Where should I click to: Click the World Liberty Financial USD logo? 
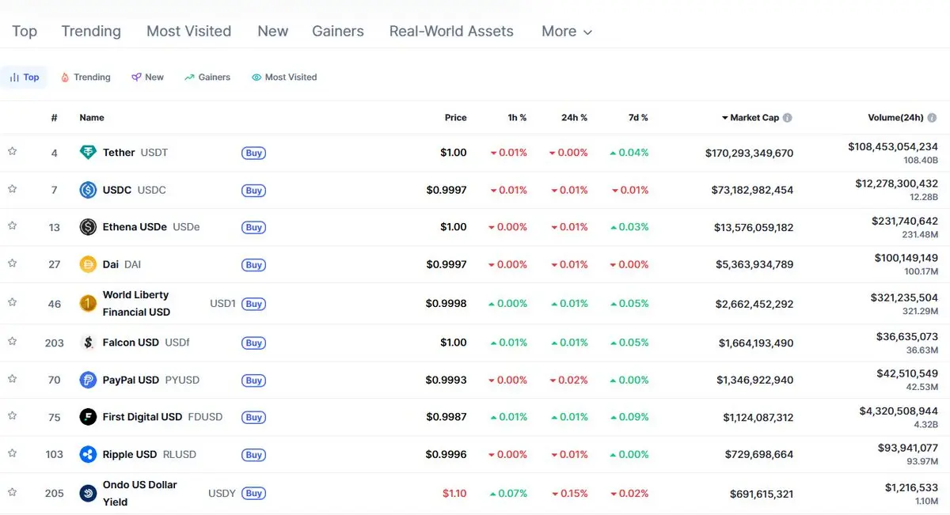pyautogui.click(x=88, y=303)
